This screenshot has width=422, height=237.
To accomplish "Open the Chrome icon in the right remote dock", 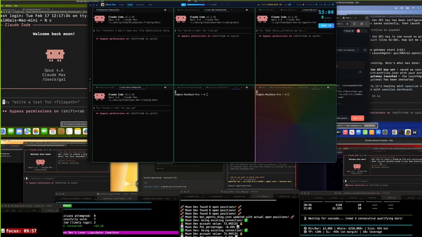I will click(395, 132).
